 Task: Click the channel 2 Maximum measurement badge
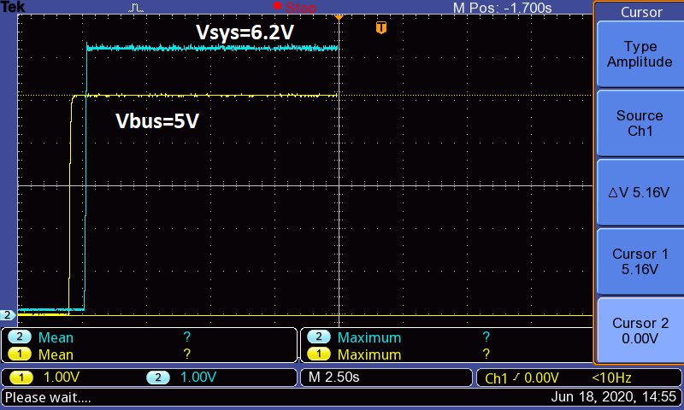[318, 337]
